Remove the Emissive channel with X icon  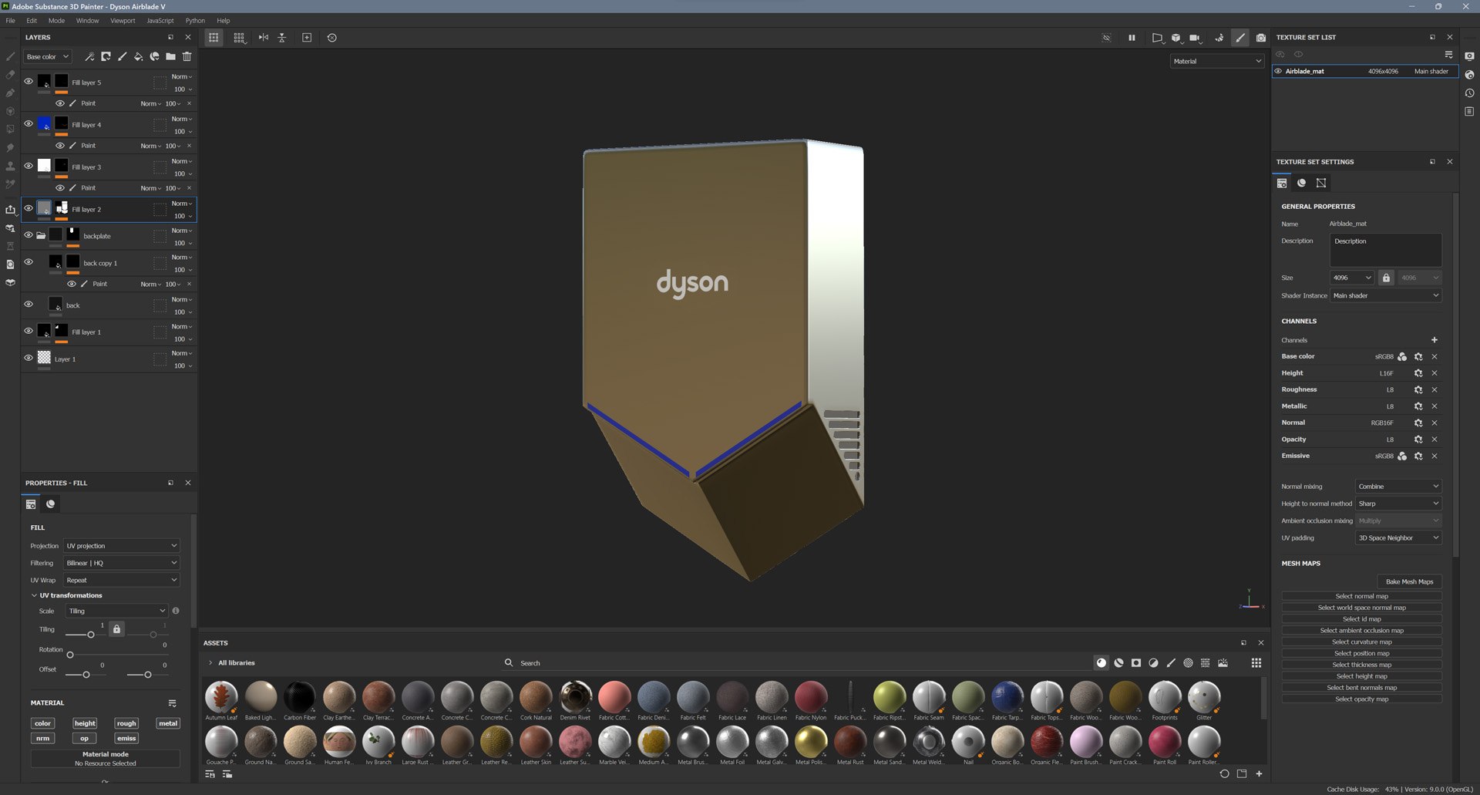click(x=1435, y=456)
